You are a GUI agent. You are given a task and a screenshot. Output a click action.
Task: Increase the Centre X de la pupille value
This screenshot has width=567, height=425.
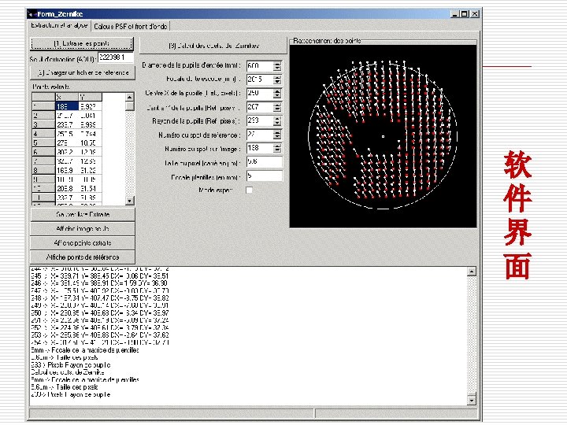coord(277,91)
